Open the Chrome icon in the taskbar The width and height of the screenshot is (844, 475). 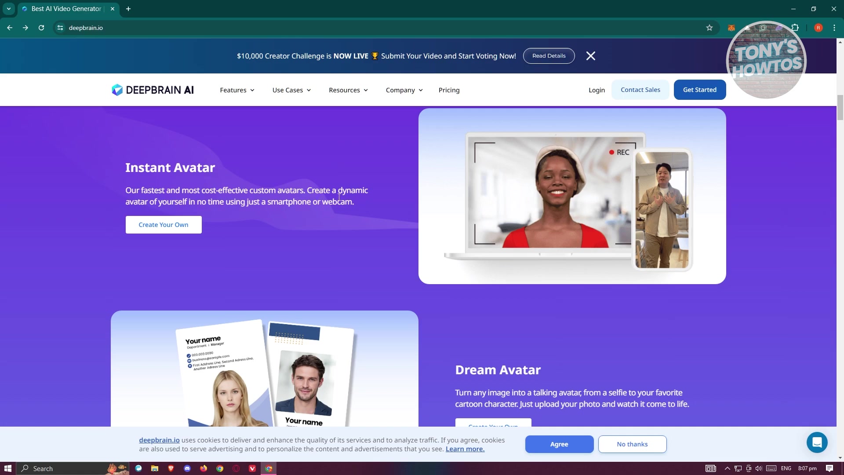pos(220,468)
